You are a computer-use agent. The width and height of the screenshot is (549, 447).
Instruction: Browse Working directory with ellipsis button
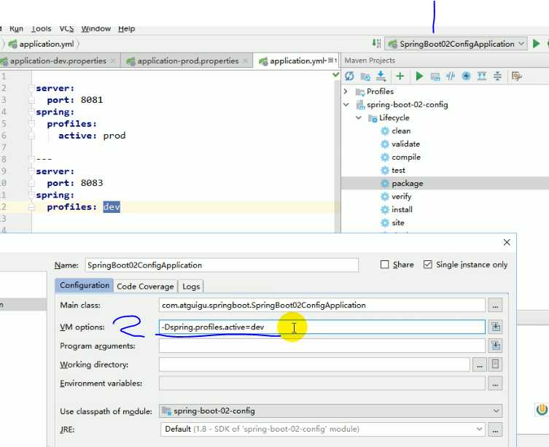(479, 365)
